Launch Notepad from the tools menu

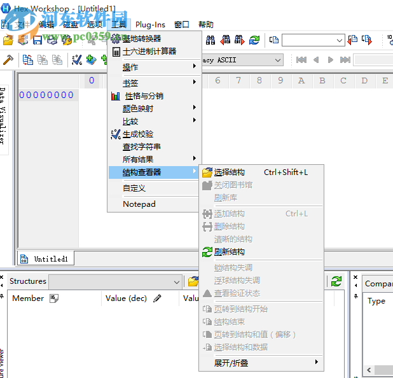coord(154,204)
